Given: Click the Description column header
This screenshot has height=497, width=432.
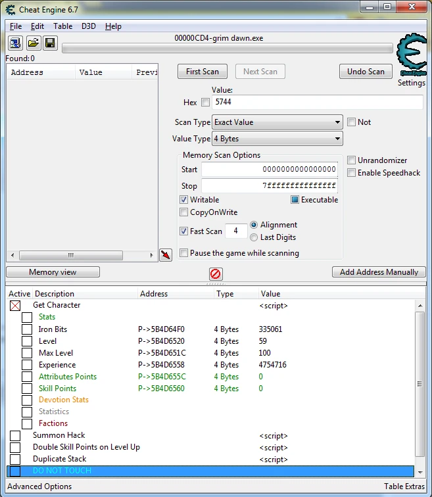Looking at the screenshot, I should (x=85, y=293).
